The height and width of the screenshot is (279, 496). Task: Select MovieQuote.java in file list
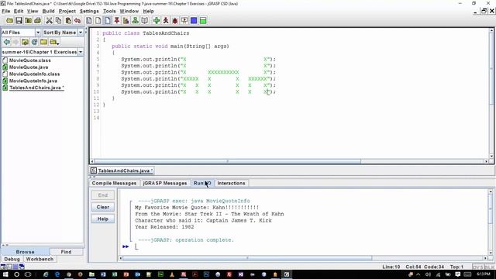29,67
